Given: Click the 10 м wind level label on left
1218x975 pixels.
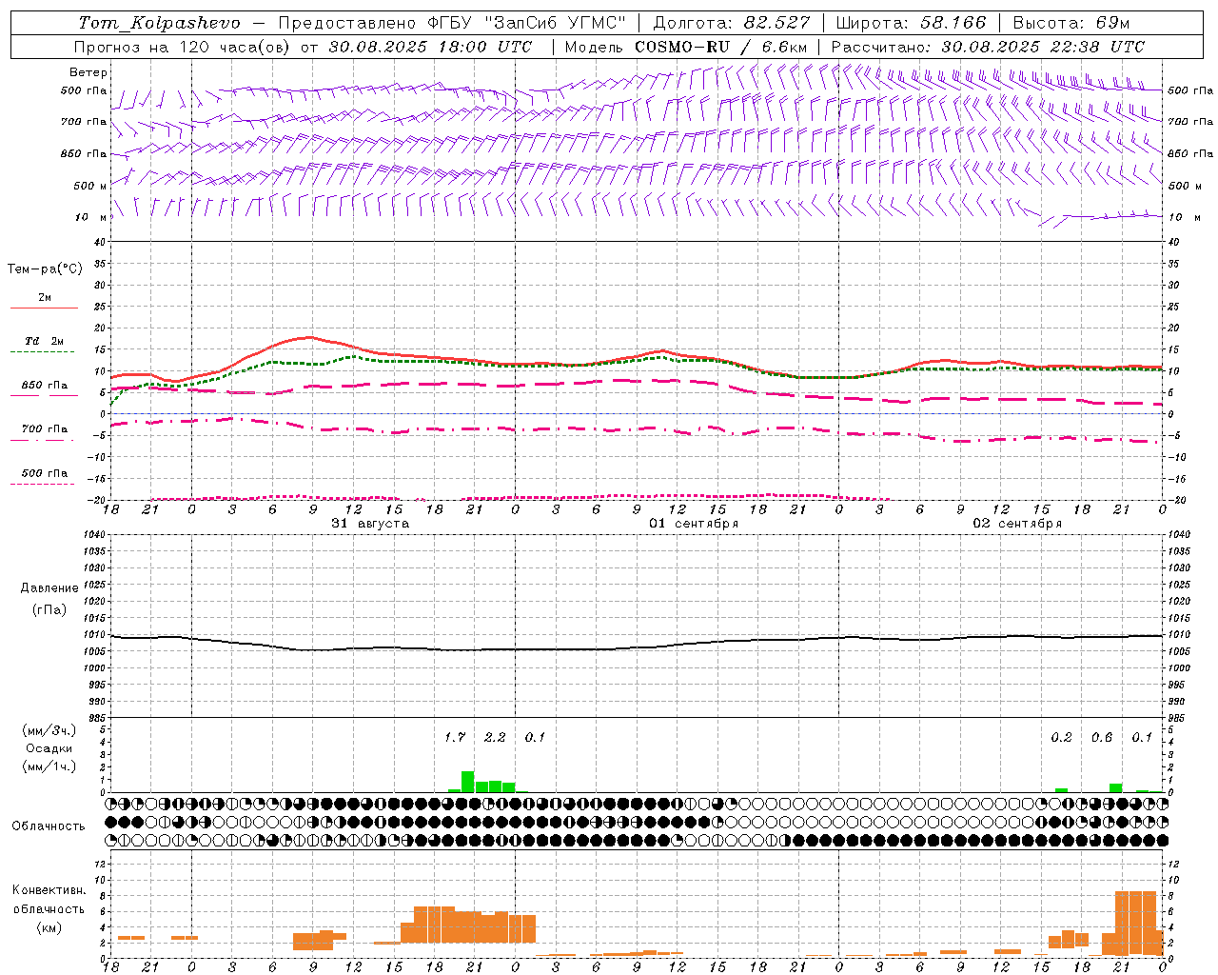Looking at the screenshot, I should click(92, 217).
